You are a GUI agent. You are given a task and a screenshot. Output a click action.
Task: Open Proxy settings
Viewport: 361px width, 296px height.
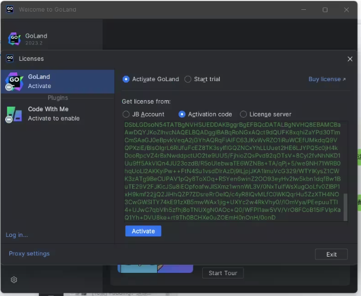click(x=29, y=254)
